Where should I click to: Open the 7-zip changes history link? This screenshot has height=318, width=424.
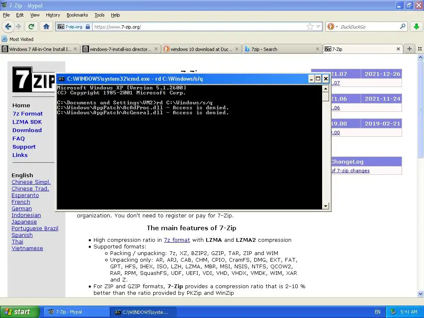pyautogui.click(x=350, y=170)
